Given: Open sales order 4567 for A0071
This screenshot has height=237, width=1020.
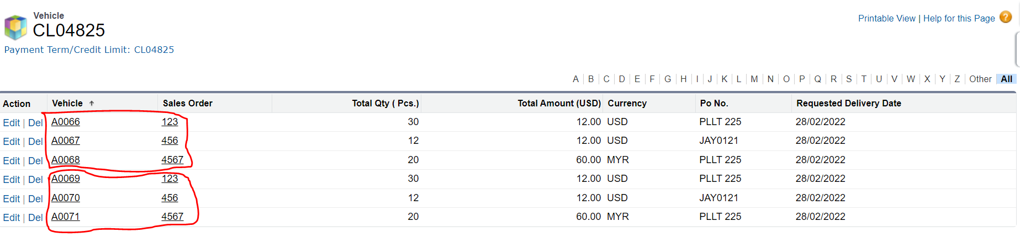Looking at the screenshot, I should coord(172,217).
